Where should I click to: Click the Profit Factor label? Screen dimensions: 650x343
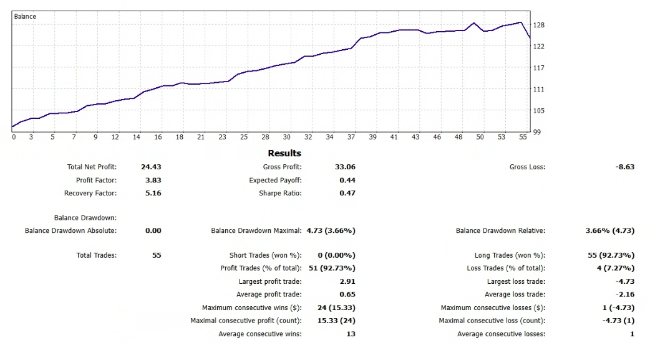(x=96, y=180)
